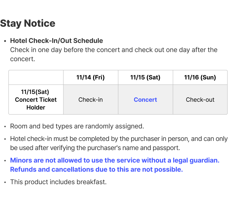Click the Stay Notice heading
Screen dimensions: 236x220
coord(28,23)
